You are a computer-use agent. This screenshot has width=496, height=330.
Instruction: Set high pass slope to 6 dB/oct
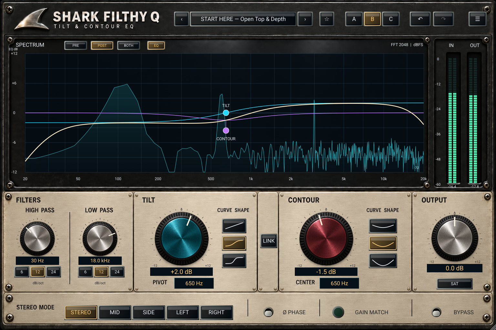22,272
